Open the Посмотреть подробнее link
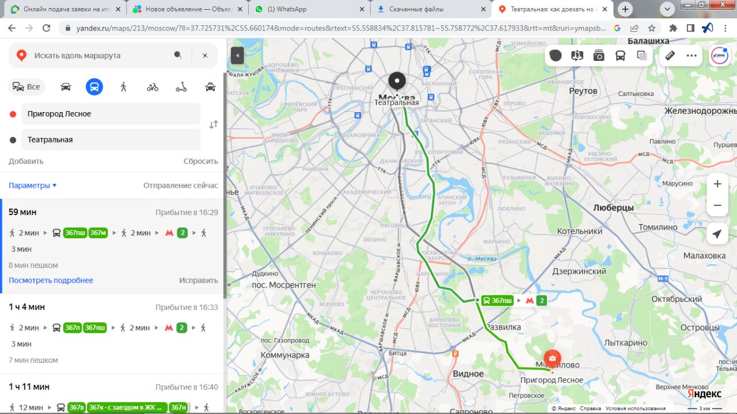Image resolution: width=737 pixels, height=414 pixels. pyautogui.click(x=51, y=280)
